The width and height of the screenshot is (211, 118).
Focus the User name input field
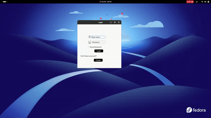[x=98, y=37]
